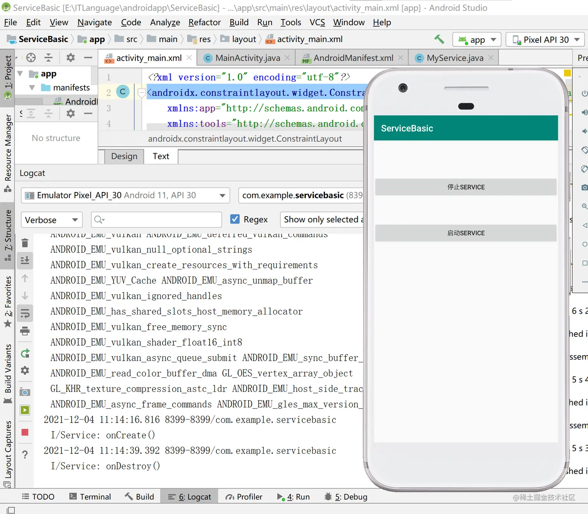Collapse the manifests folder node
The height and width of the screenshot is (514, 588).
(32, 87)
